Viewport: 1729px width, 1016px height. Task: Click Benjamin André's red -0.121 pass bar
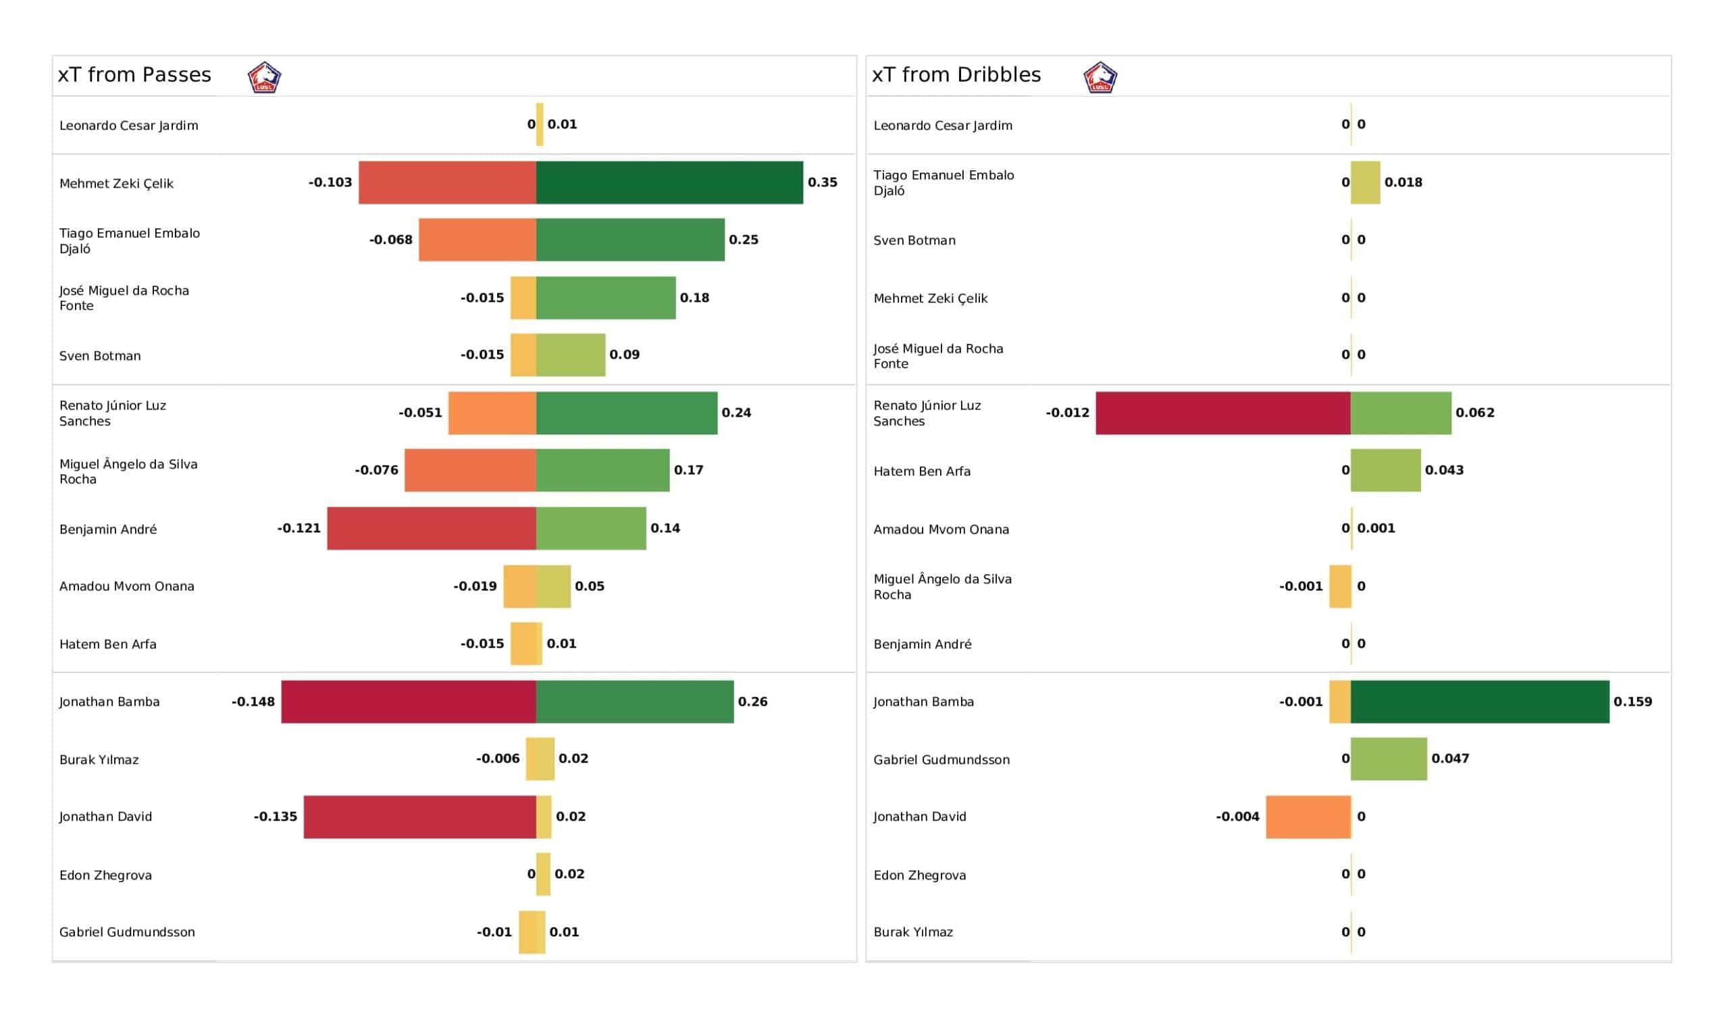[432, 528]
